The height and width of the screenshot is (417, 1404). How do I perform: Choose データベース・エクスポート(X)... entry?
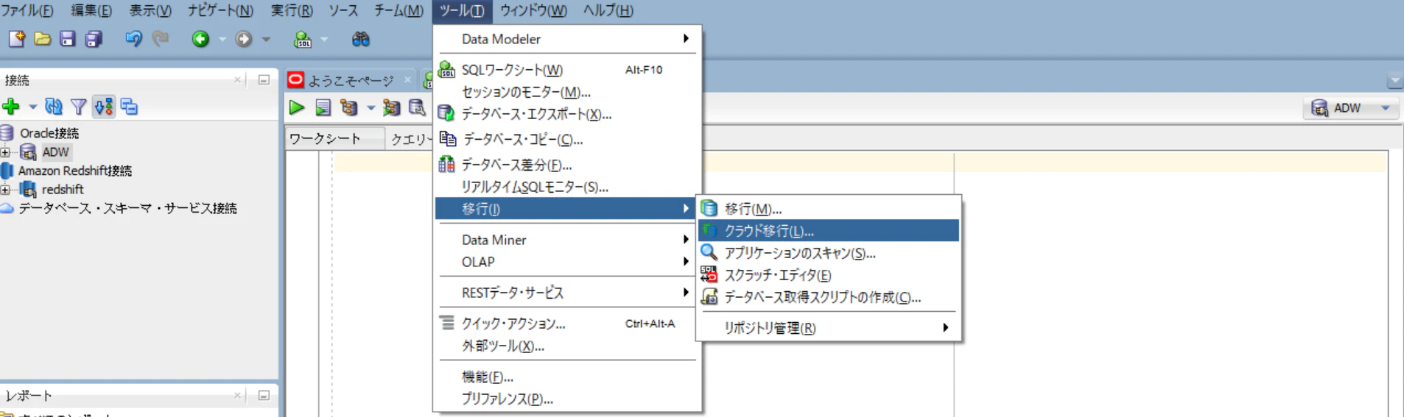tap(567, 114)
